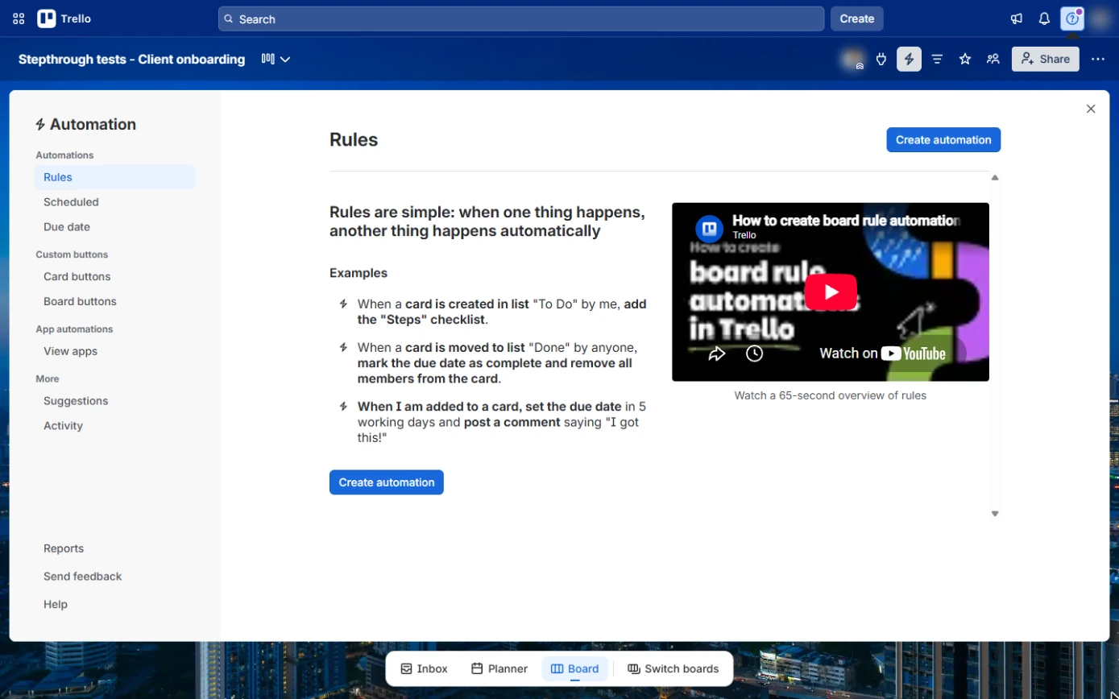Click the Share board button
The height and width of the screenshot is (699, 1119).
1046,59
